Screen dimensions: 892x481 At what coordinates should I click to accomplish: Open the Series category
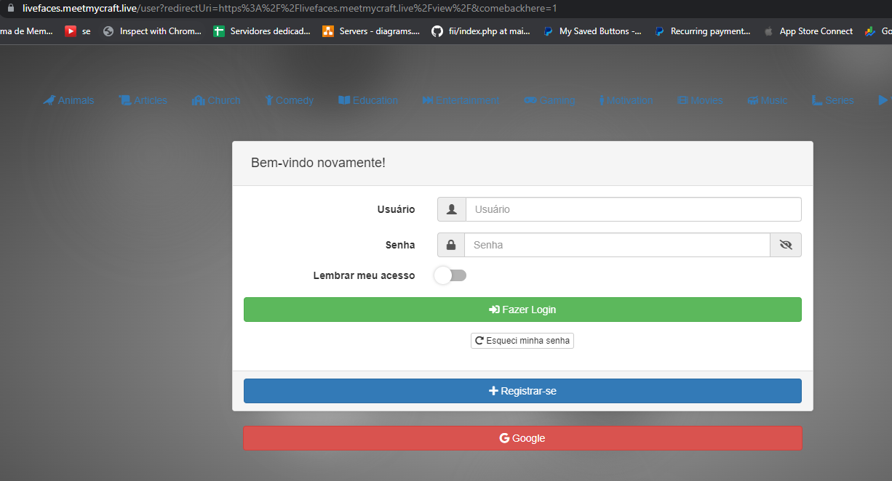click(x=832, y=100)
